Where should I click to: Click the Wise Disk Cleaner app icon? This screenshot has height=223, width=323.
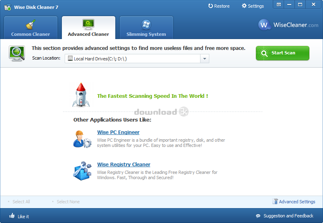8,7
